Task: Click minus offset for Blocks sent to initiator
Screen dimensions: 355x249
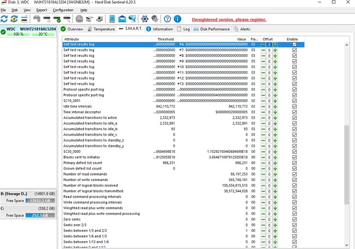Action: tap(263, 157)
